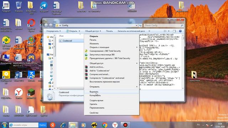Launch Word 2013 from the desktop
This screenshot has width=228, height=128.
pos(19,76)
